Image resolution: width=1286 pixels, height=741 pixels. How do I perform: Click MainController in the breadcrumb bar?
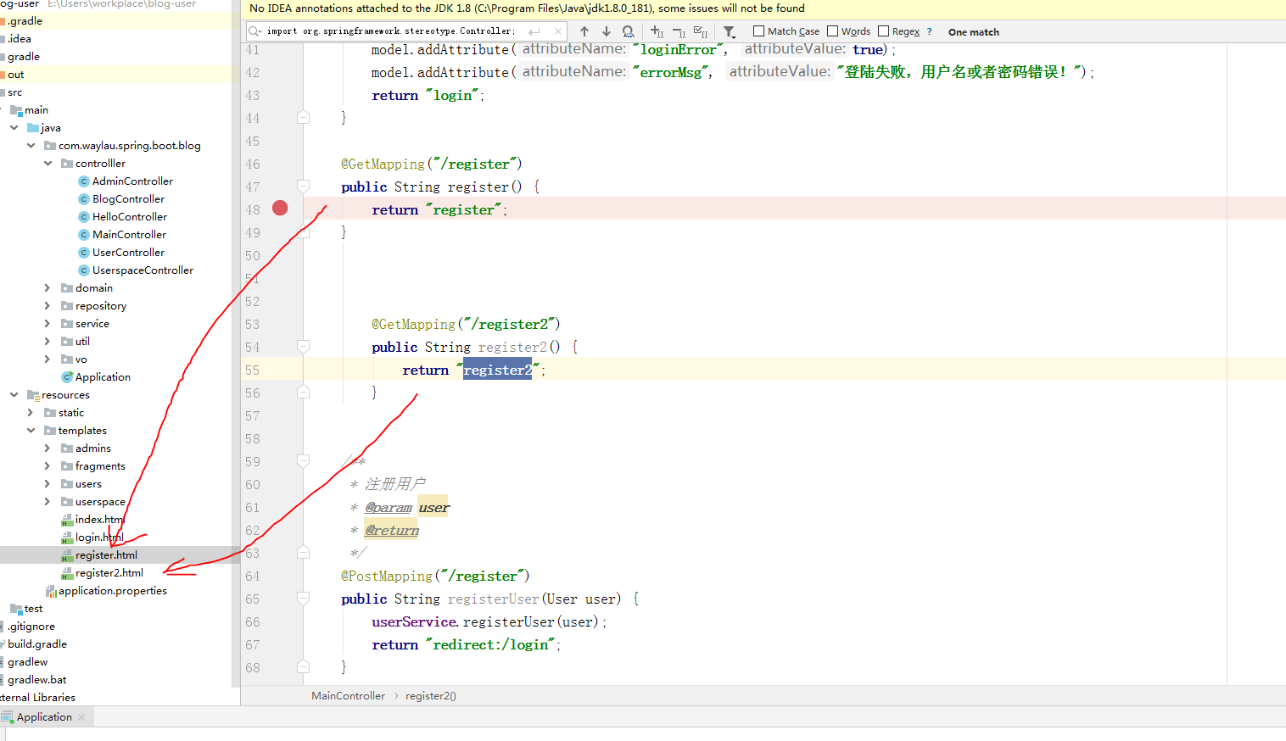click(348, 696)
